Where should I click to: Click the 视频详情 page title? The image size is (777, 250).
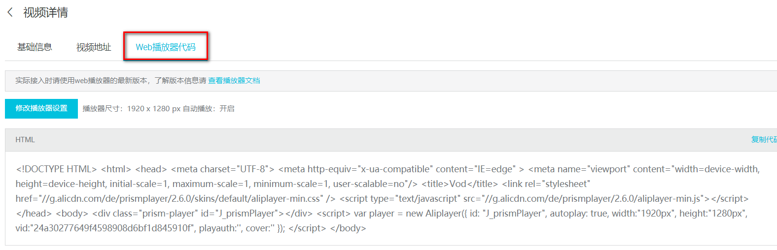45,12
